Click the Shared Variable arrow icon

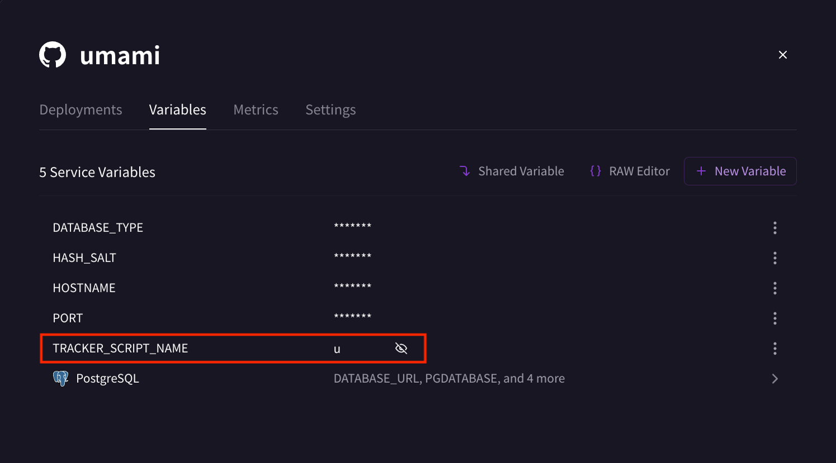pos(465,171)
